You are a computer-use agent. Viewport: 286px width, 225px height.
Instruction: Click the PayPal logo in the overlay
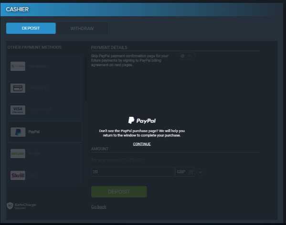tap(142, 121)
